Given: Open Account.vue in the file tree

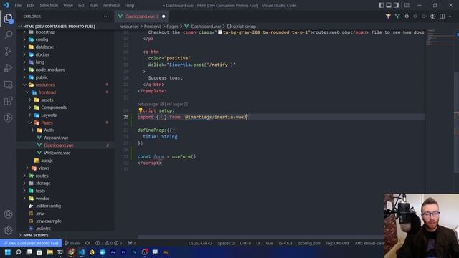Looking at the screenshot, I should point(56,138).
